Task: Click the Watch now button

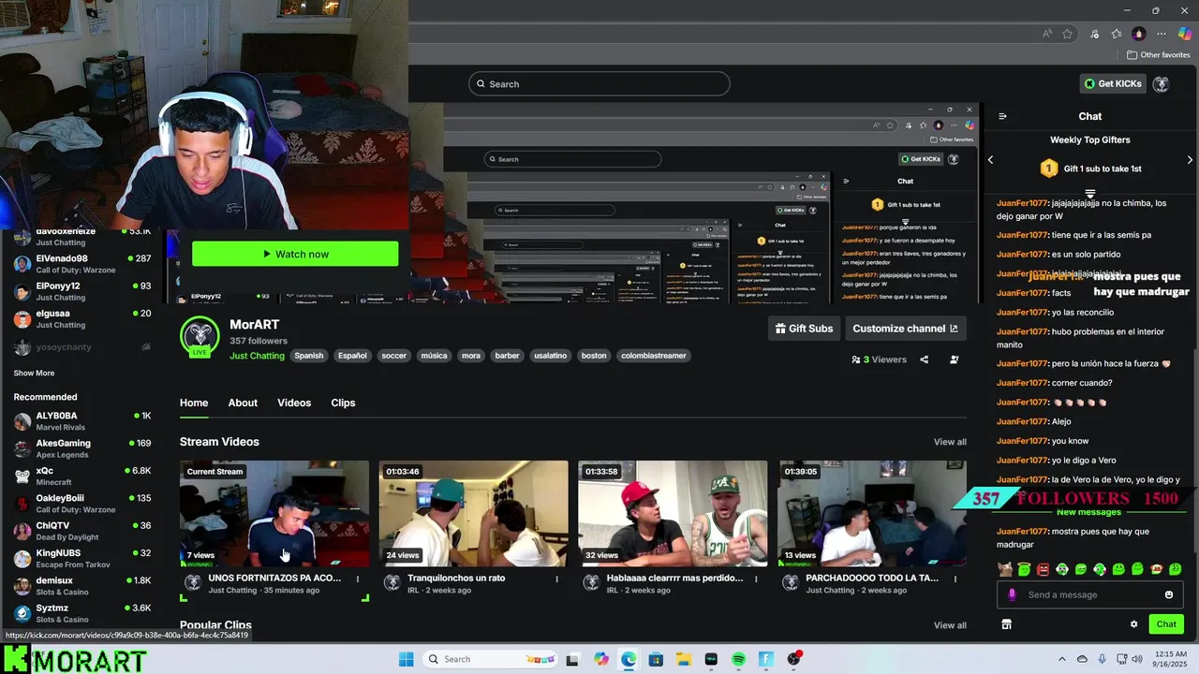Action: coord(295,254)
